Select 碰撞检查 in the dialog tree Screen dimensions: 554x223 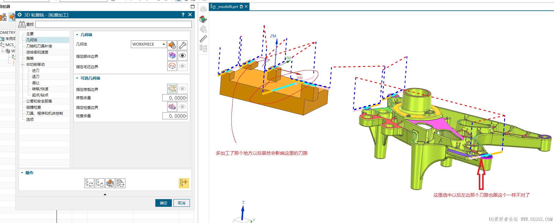click(34, 107)
